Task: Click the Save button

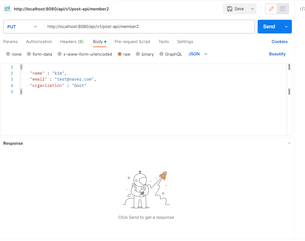Action: pyautogui.click(x=235, y=9)
